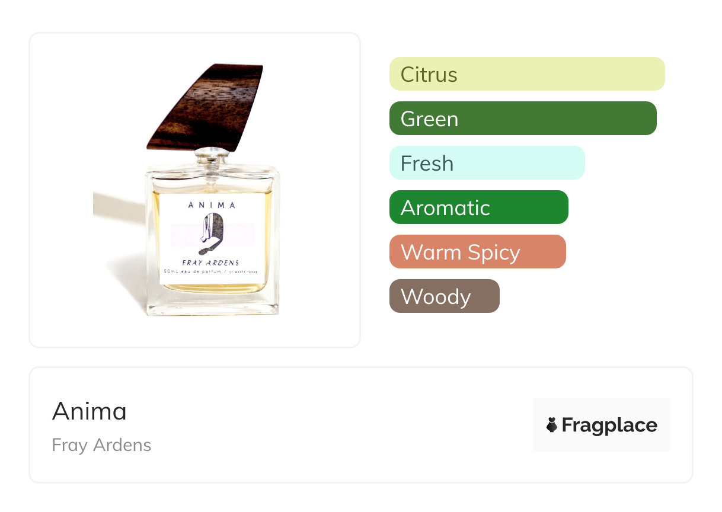
Task: Select the Woody accord bar
Action: pos(445,296)
